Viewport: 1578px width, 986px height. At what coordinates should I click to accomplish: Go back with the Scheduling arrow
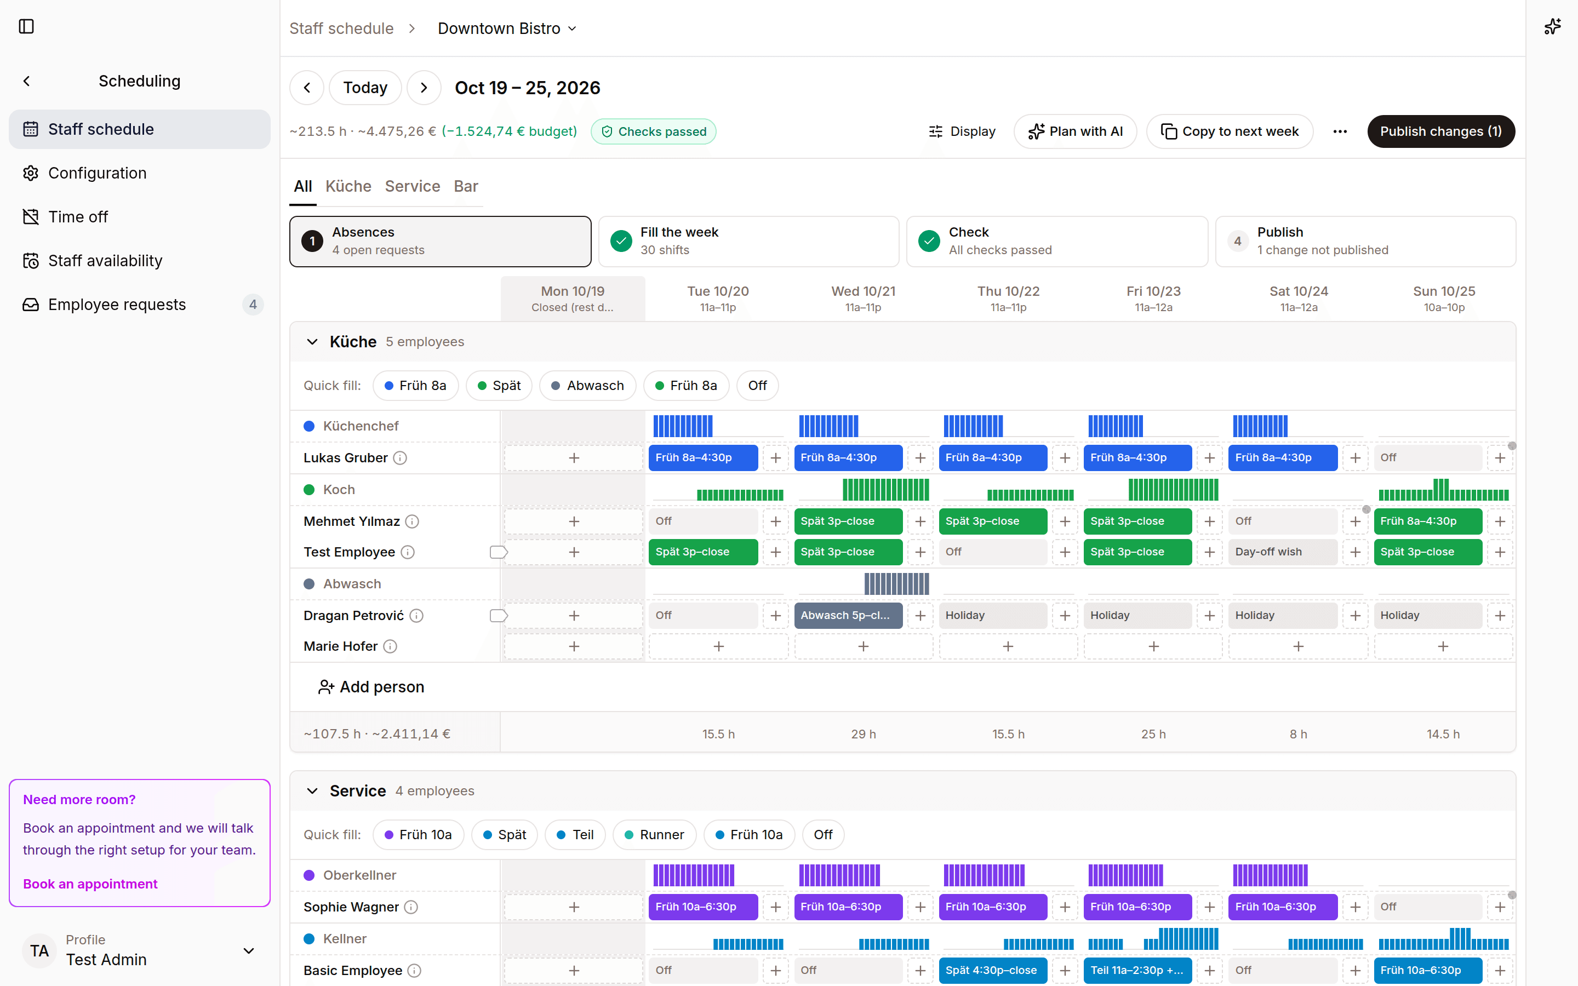pyautogui.click(x=27, y=81)
